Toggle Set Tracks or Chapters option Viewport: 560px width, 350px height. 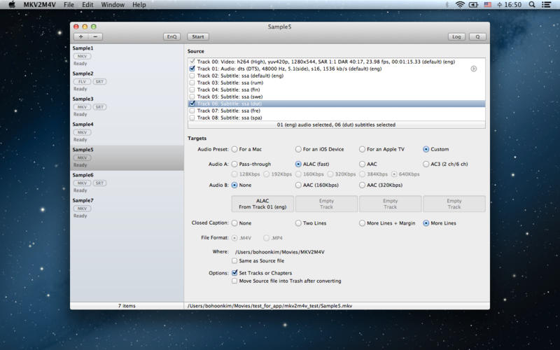[x=234, y=273]
